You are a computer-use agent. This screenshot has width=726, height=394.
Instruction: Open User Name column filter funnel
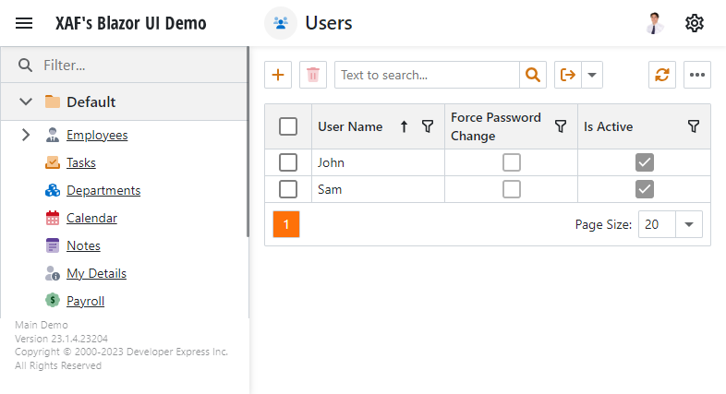(x=428, y=126)
